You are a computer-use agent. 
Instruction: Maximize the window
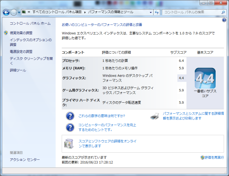[x=211, y=3]
